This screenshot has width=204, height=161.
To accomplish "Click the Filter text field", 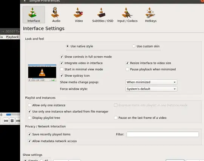I will tap(162, 134).
